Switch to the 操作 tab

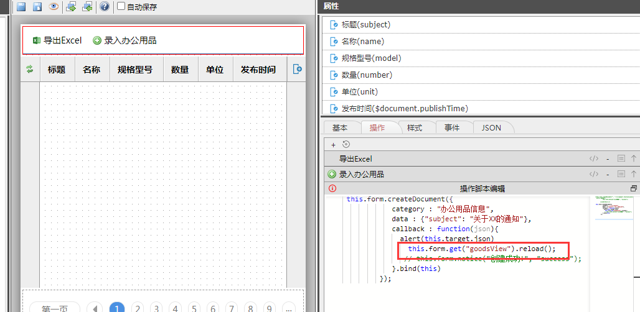(377, 127)
